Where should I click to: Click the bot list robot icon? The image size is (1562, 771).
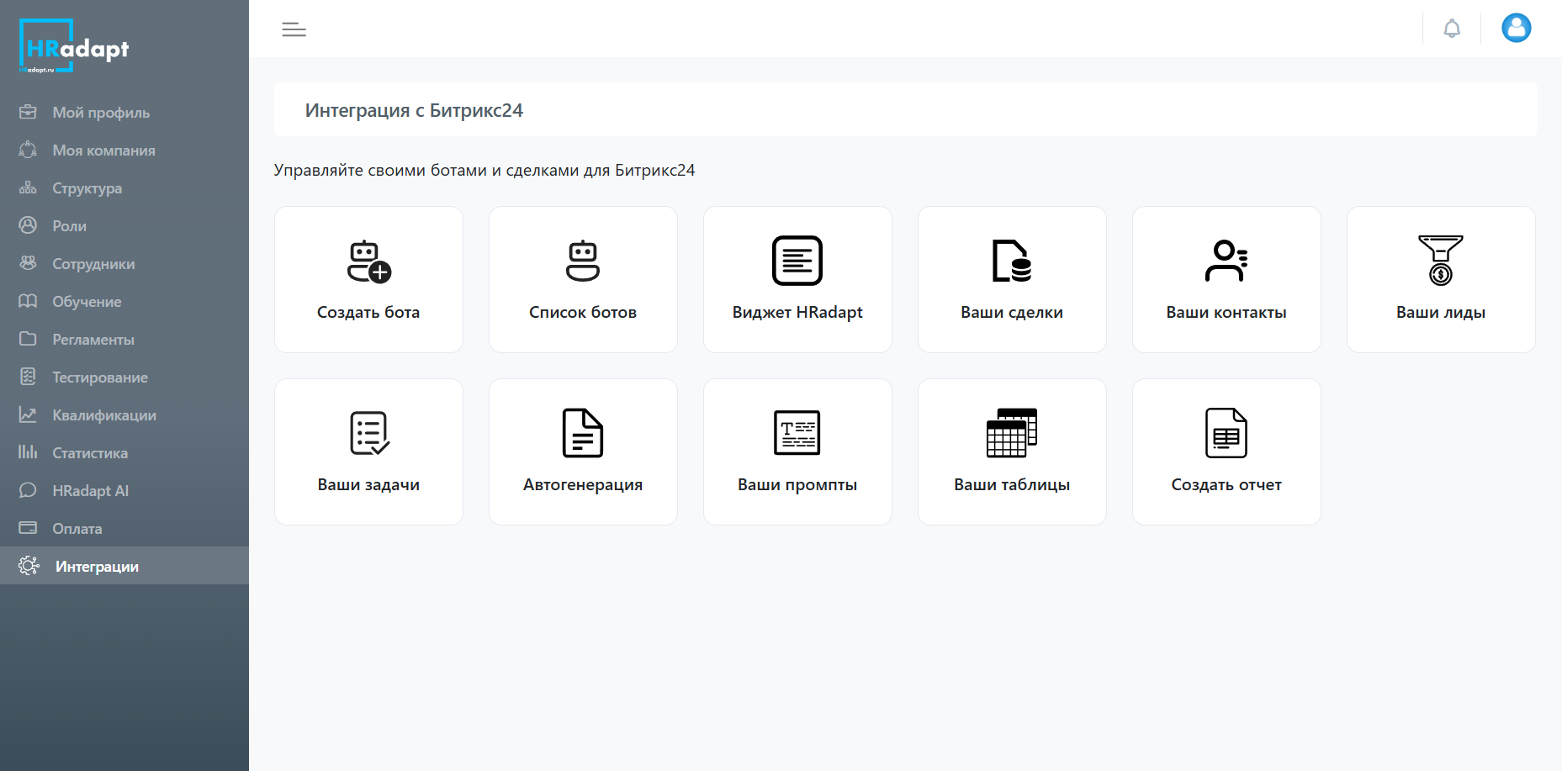583,261
